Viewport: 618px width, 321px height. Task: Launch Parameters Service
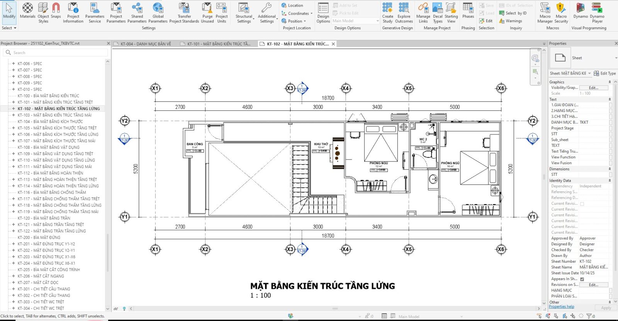(95, 13)
